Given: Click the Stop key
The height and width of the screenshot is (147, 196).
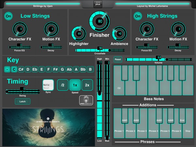Looking at the screenshot, I should 188,131.
